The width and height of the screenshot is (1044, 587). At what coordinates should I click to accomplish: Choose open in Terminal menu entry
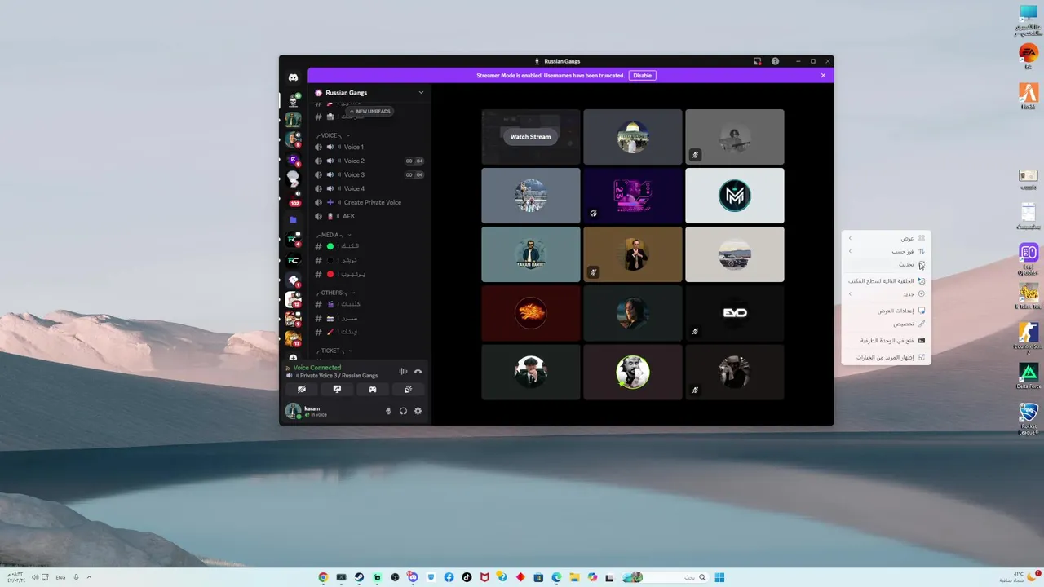pyautogui.click(x=886, y=340)
